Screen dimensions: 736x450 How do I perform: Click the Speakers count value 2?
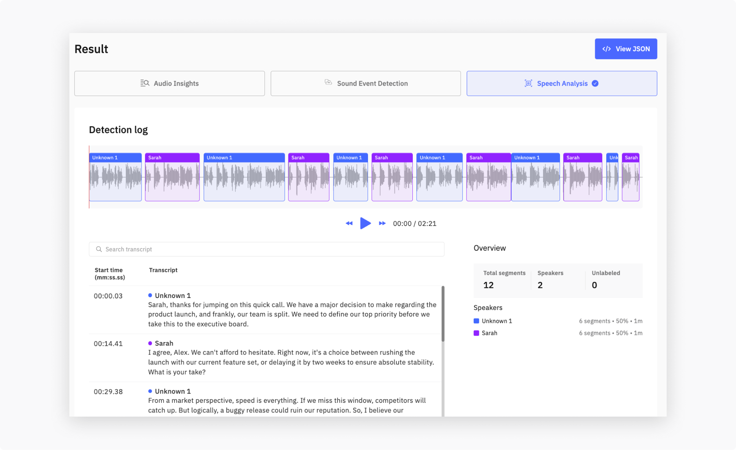pyautogui.click(x=540, y=285)
